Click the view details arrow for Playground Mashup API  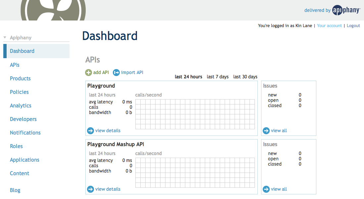90,189
